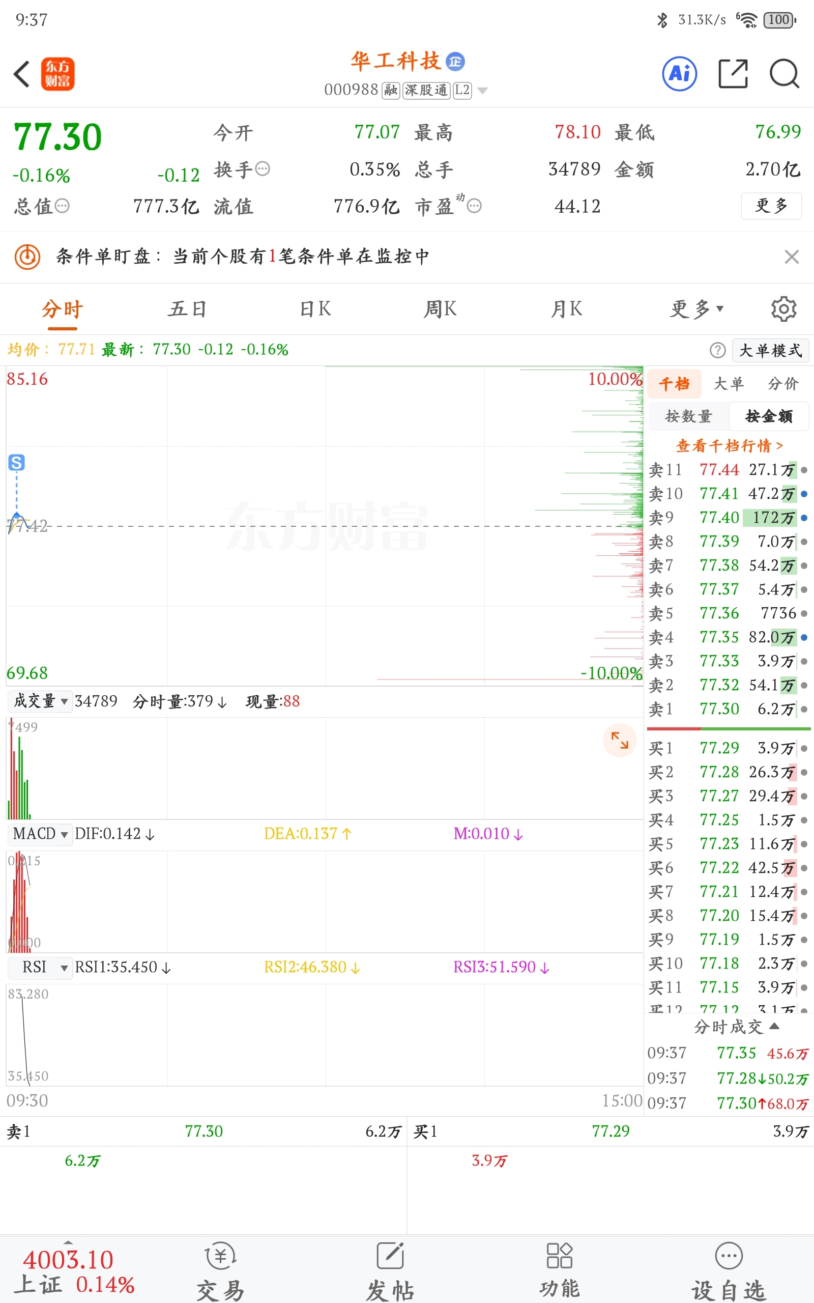Tap the 卖7 77.38 54.2万 row
Image resolution: width=814 pixels, height=1303 pixels.
point(728,565)
